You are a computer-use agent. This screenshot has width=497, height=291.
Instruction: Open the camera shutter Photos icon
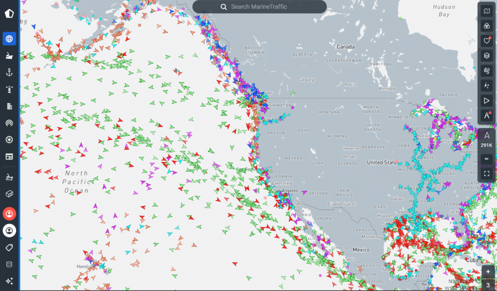coord(9,140)
